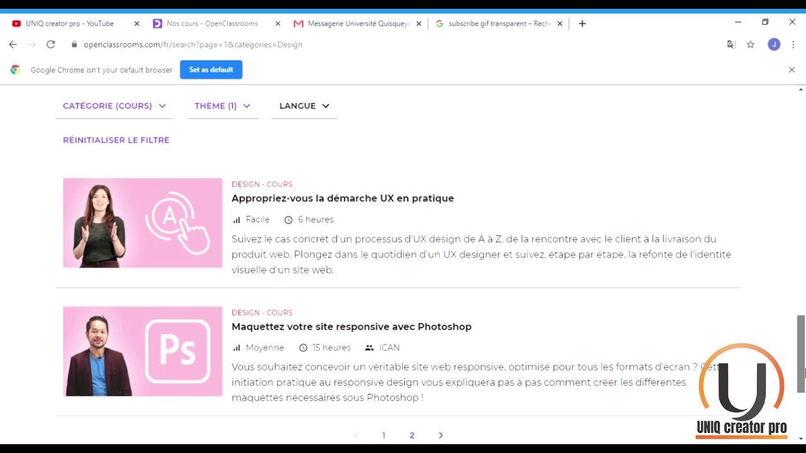Click the 'Facile' difficulty text
The image size is (806, 453).
point(258,220)
